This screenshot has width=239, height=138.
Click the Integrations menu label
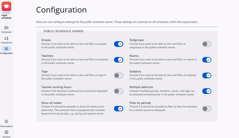pyautogui.click(x=6, y=43)
